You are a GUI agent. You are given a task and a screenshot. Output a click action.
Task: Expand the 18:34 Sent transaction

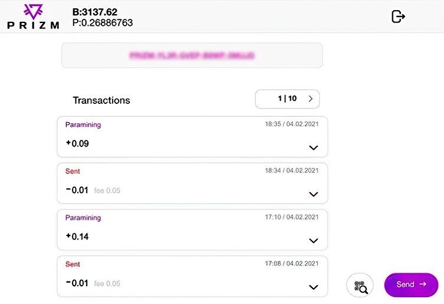pyautogui.click(x=314, y=194)
